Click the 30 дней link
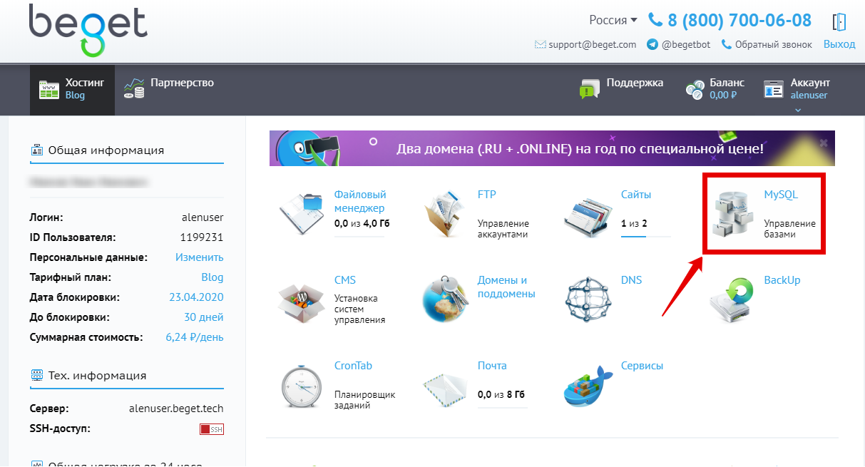The height and width of the screenshot is (467, 865). 204,317
